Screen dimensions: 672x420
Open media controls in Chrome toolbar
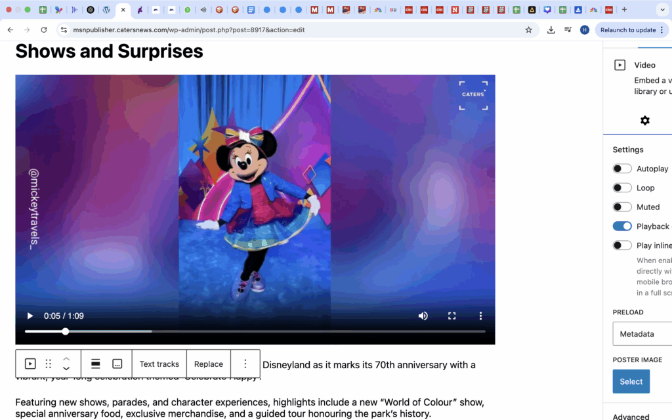[x=568, y=30]
